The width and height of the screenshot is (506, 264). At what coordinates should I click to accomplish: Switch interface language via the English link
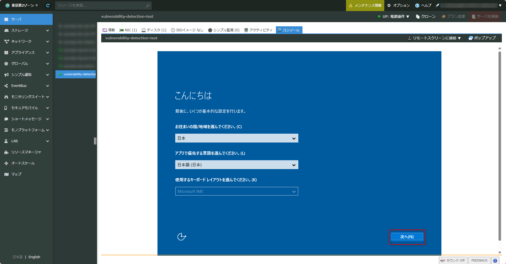(x=34, y=257)
